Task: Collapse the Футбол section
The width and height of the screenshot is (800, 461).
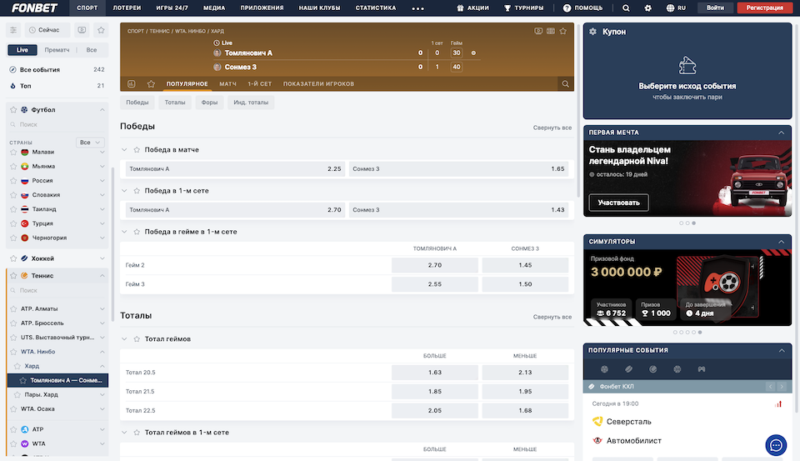Action: click(102, 110)
